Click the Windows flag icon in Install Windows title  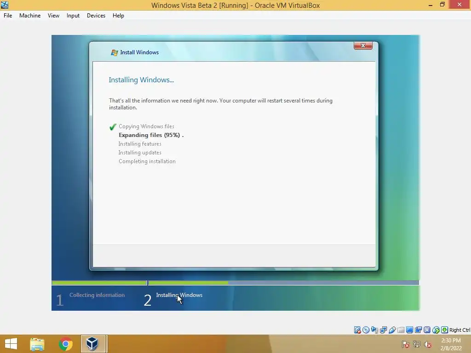pyautogui.click(x=114, y=52)
